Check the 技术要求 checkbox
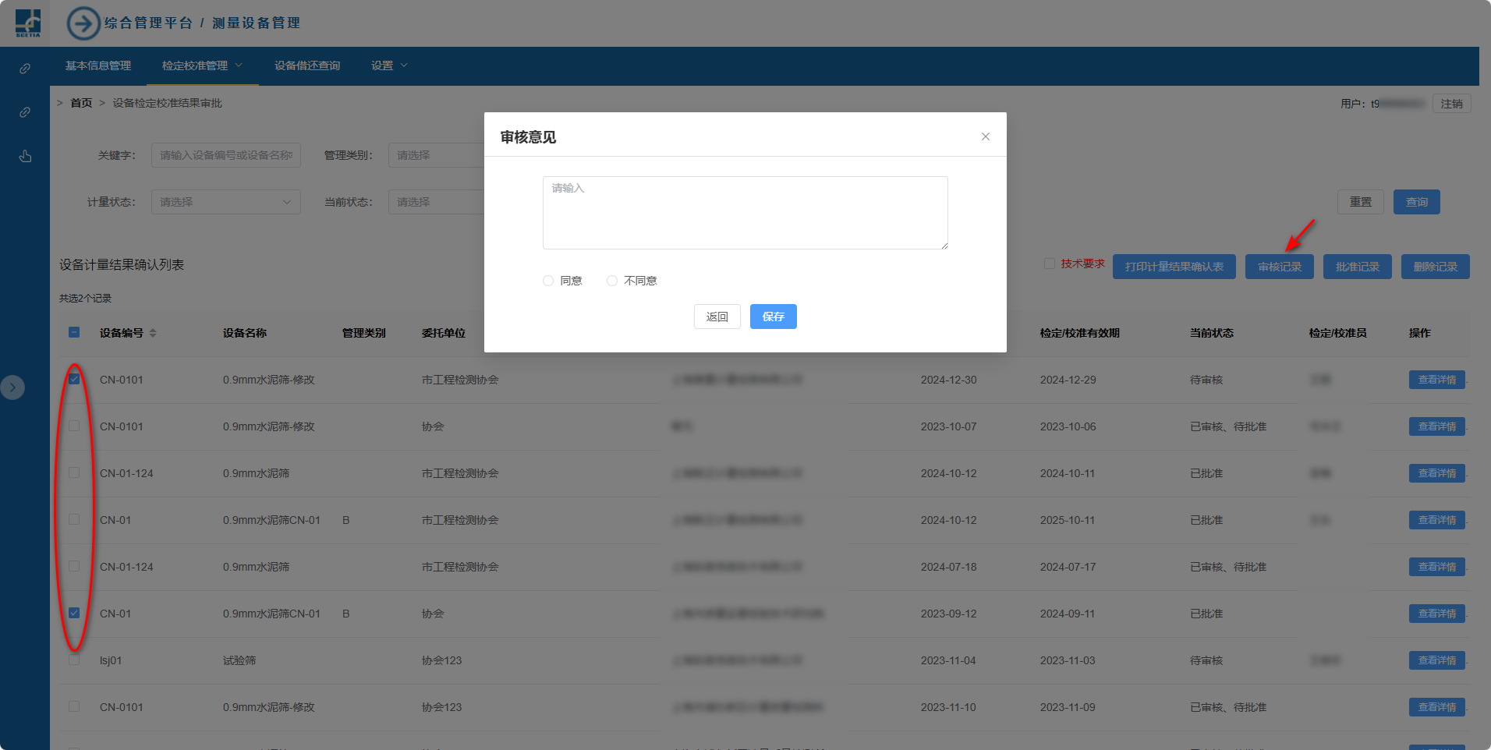The image size is (1491, 750). (x=1049, y=264)
